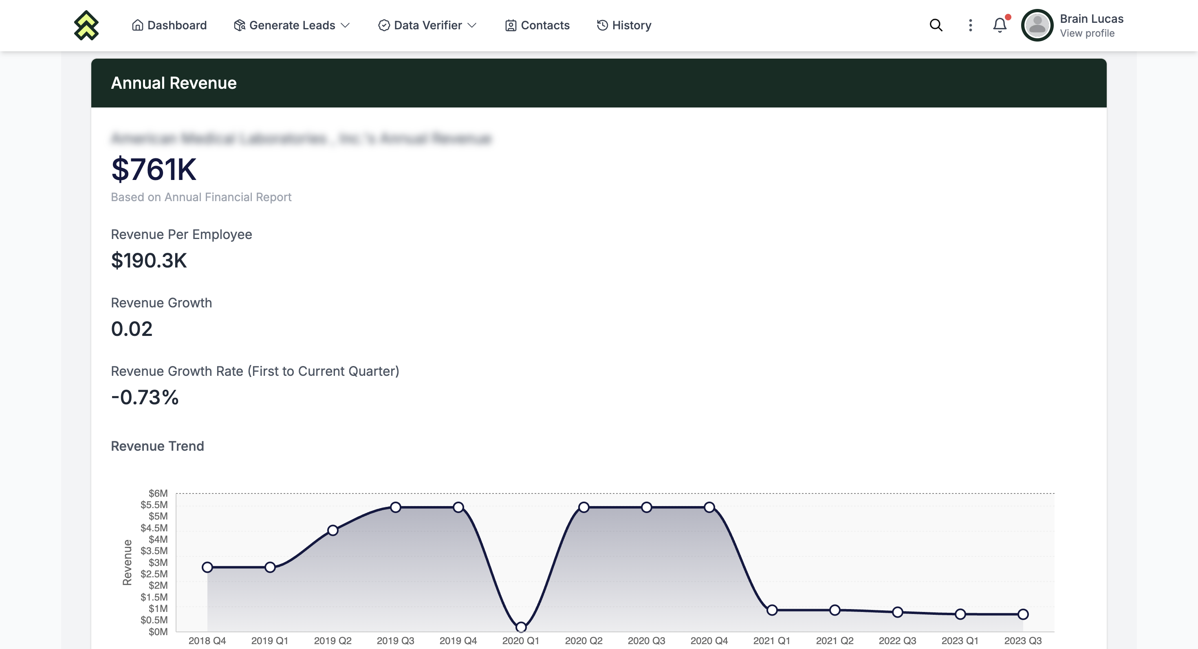This screenshot has height=649, width=1198.
Task: Click the 0.02 growth value
Action: click(x=132, y=329)
